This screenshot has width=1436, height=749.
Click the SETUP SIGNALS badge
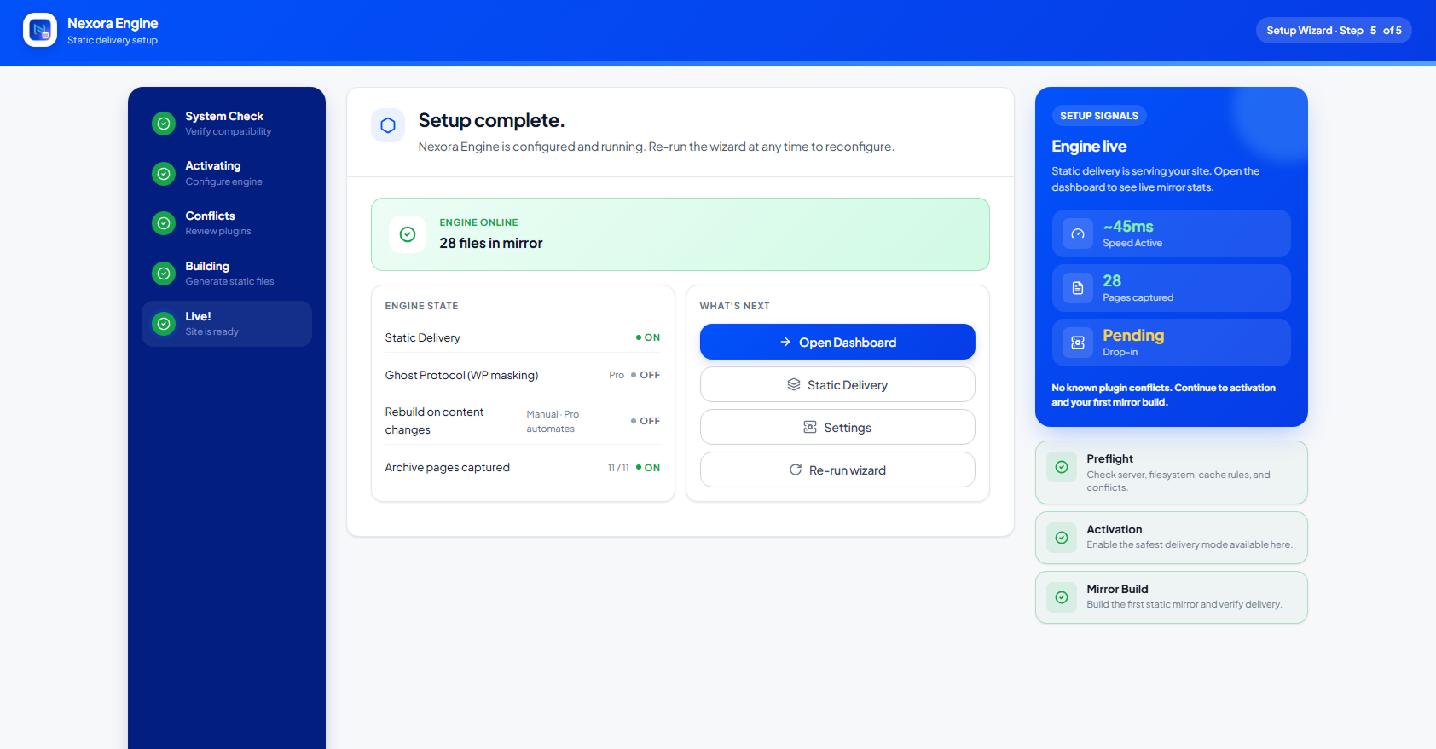pyautogui.click(x=1099, y=116)
